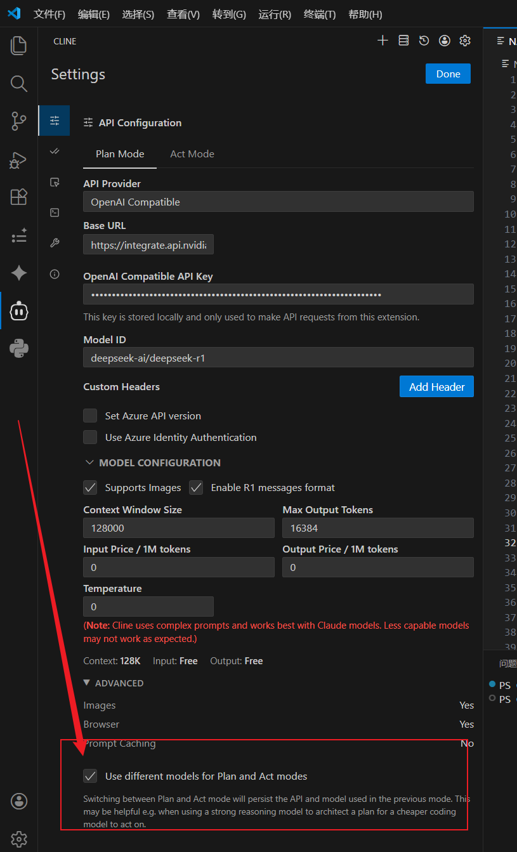Click the Done button to save settings
The height and width of the screenshot is (852, 517).
coord(448,74)
